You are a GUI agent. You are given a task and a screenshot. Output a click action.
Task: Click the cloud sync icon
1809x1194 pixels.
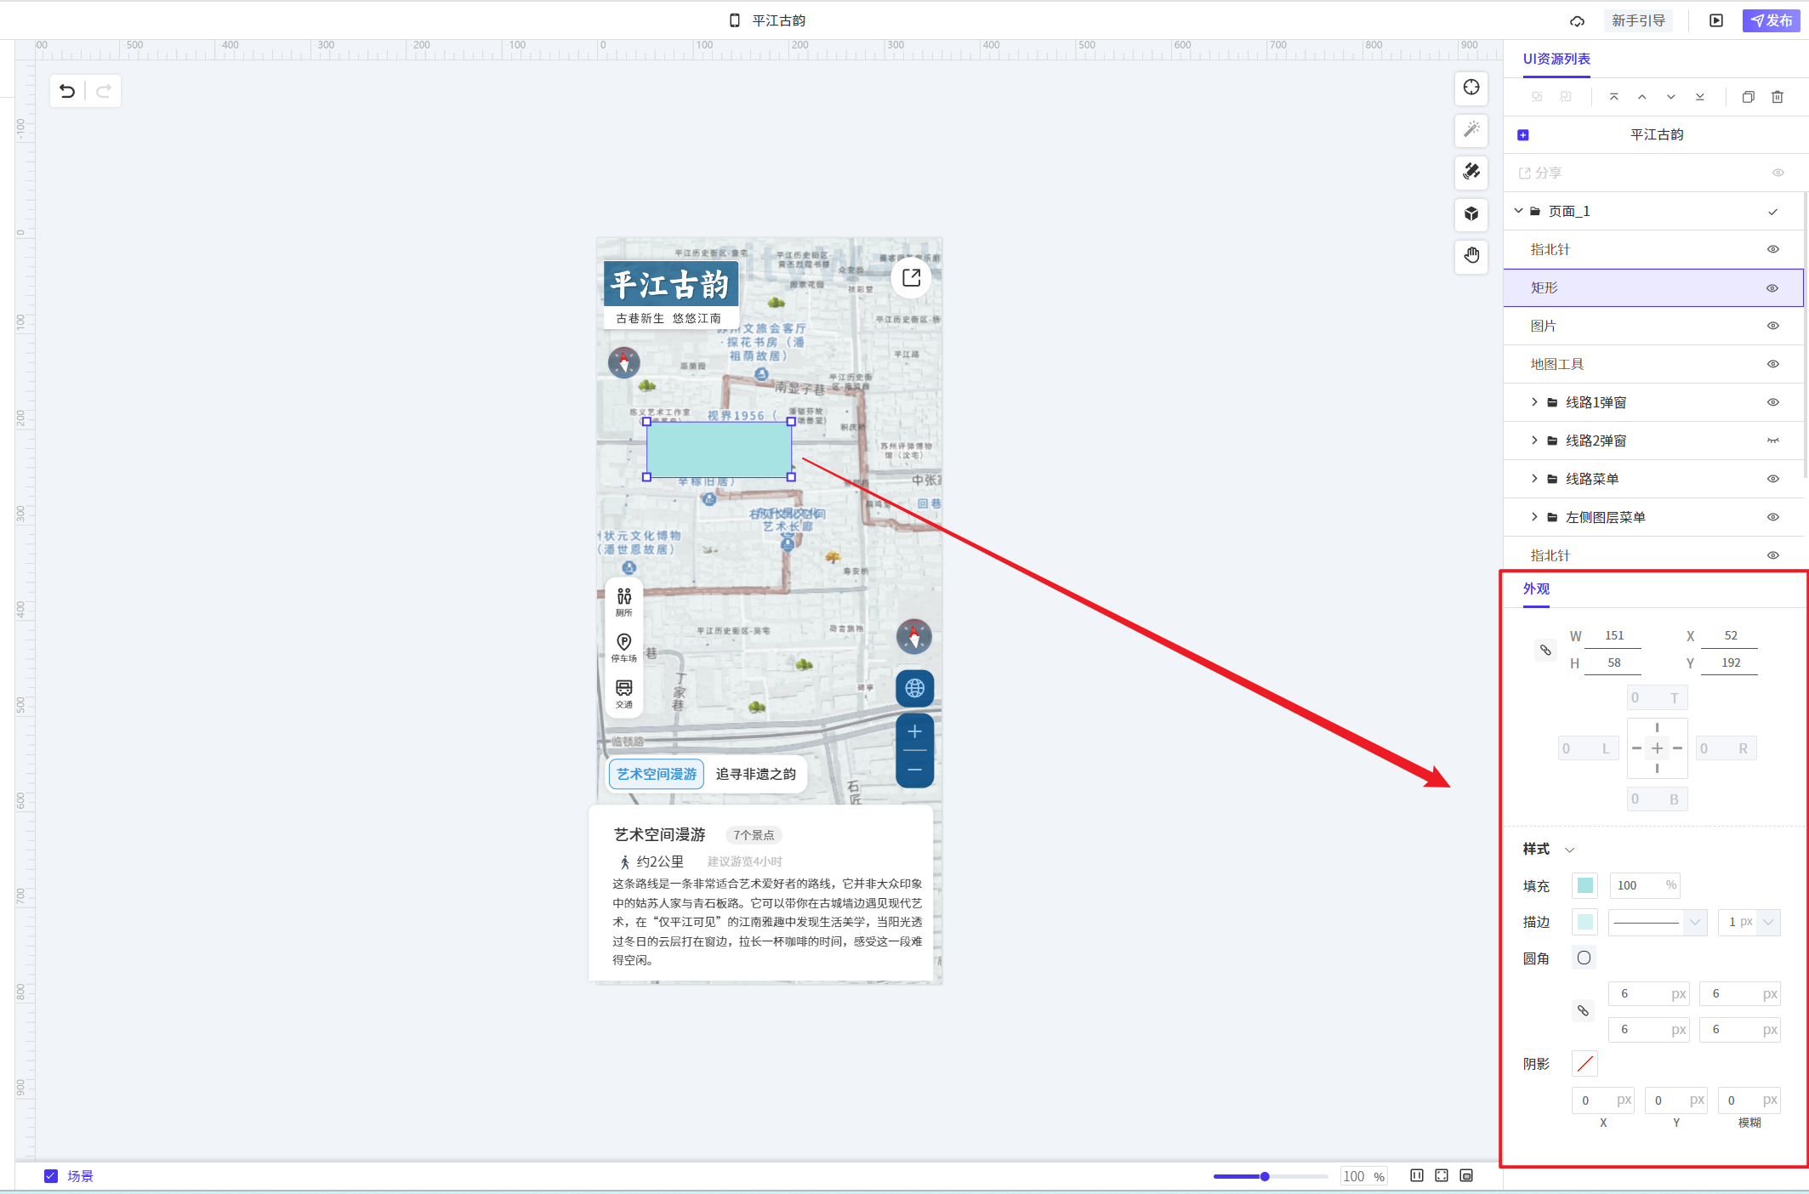coord(1577,20)
